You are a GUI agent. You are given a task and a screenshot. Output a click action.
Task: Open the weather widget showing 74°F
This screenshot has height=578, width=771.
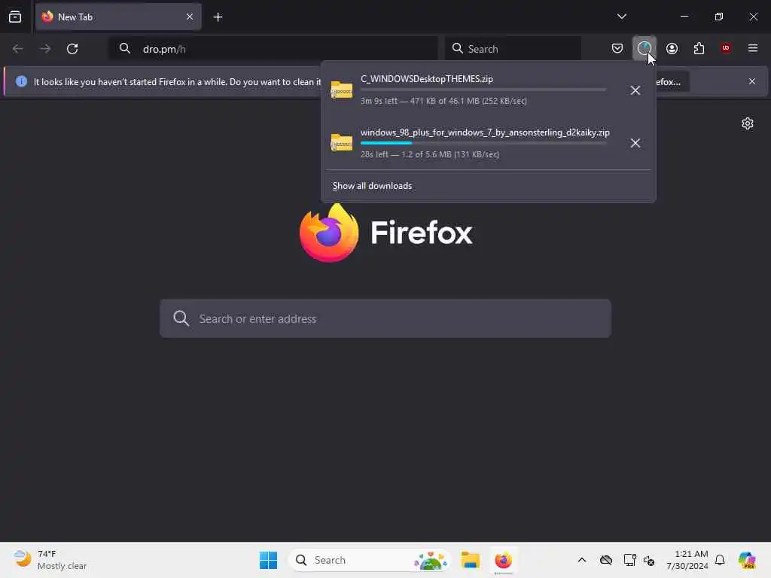pyautogui.click(x=50, y=560)
